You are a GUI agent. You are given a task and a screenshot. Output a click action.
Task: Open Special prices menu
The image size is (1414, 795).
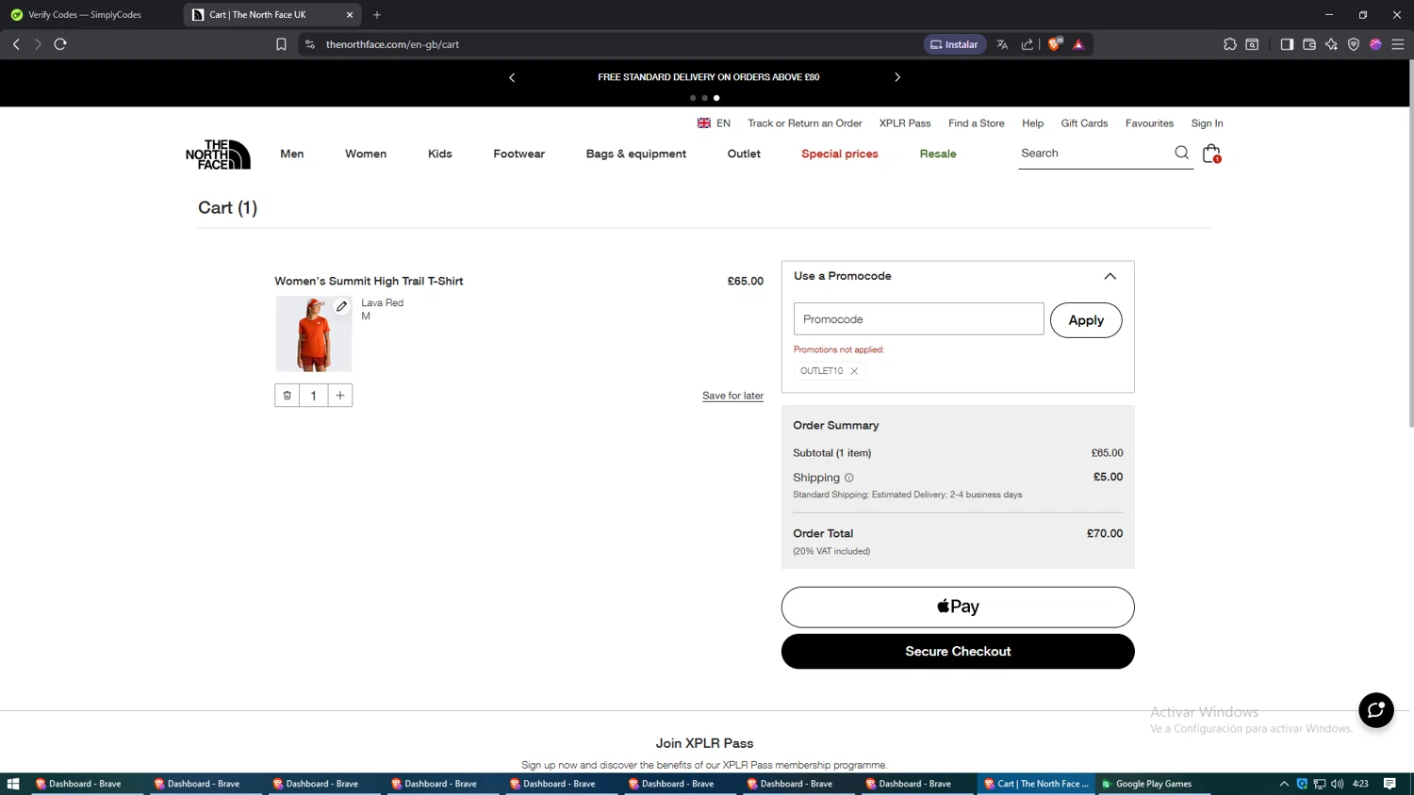840,154
